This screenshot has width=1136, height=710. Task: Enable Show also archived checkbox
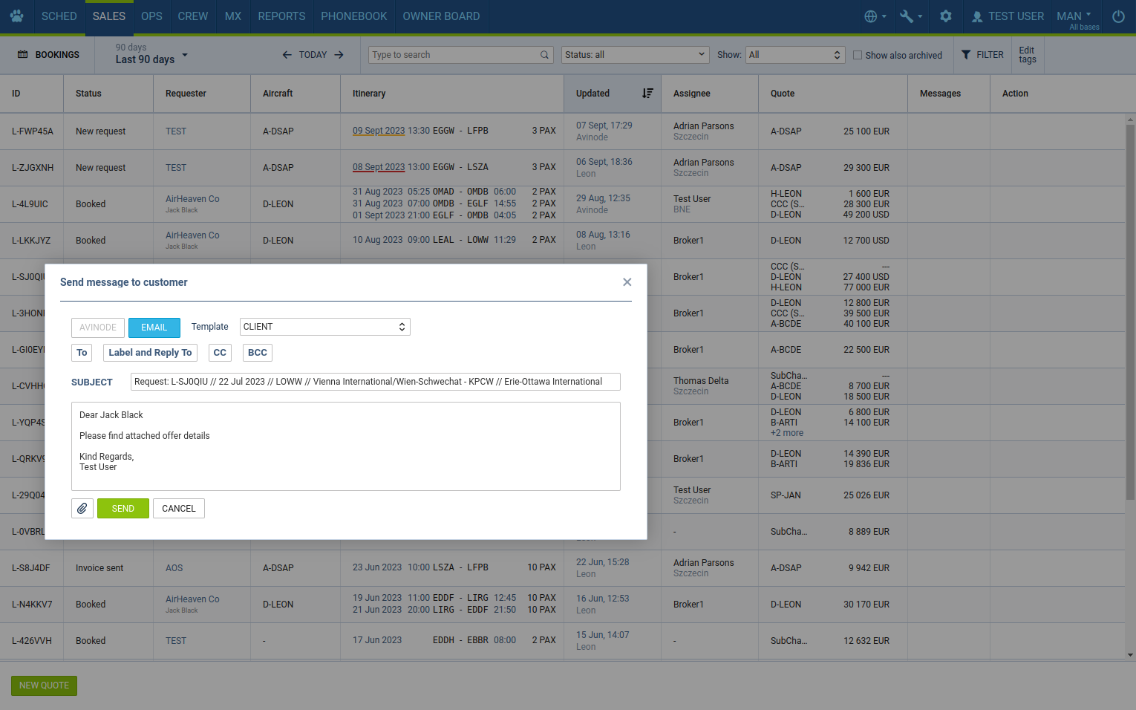pyautogui.click(x=858, y=55)
